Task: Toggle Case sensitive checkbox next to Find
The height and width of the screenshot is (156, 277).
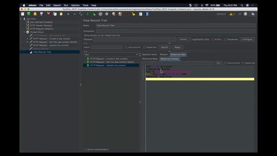Action: pos(225,63)
